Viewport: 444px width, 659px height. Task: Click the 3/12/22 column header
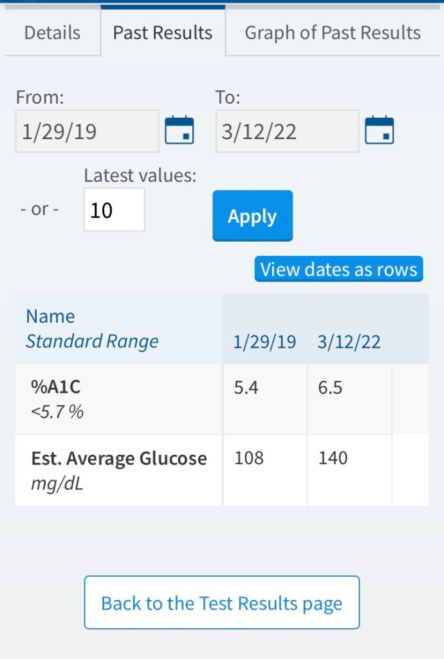[x=349, y=341]
